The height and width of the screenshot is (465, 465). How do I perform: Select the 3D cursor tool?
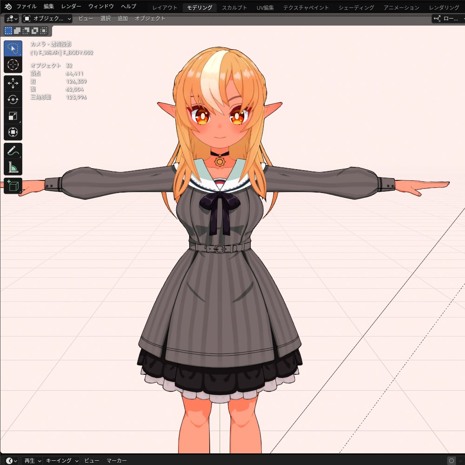pos(13,65)
